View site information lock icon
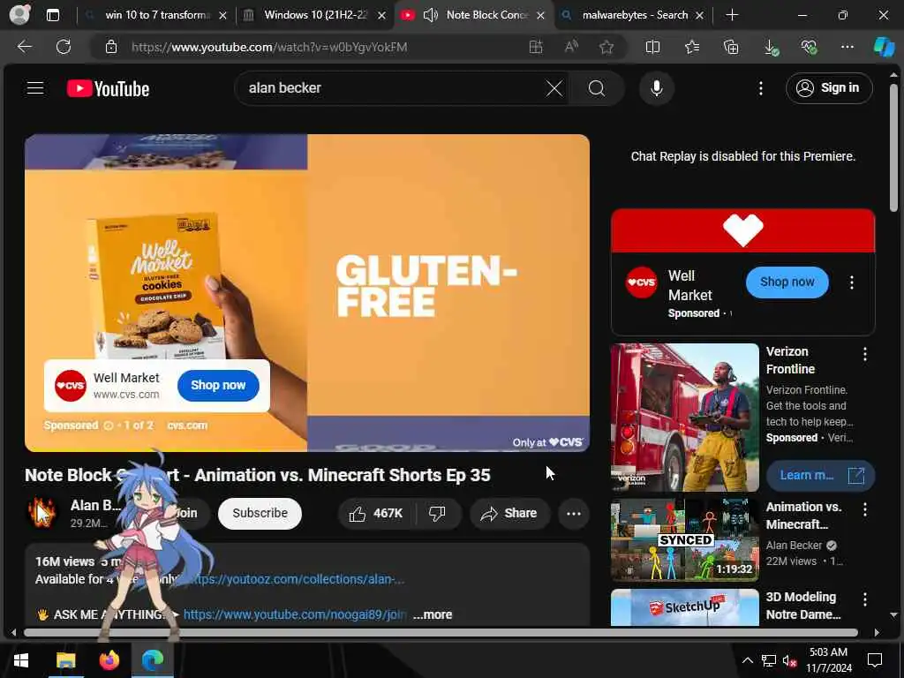Viewport: 904px width, 678px height. [111, 47]
